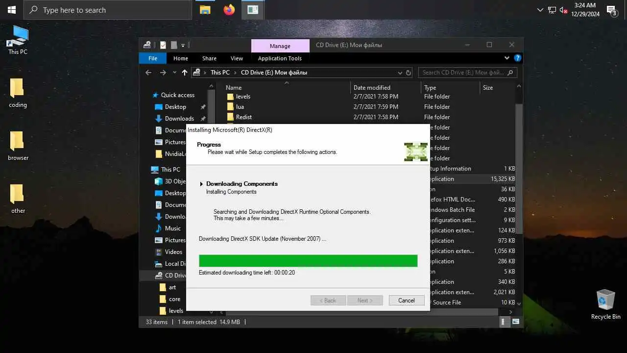Click the taskbar clock showing 3:24 AM
The height and width of the screenshot is (353, 627).
pos(585,10)
